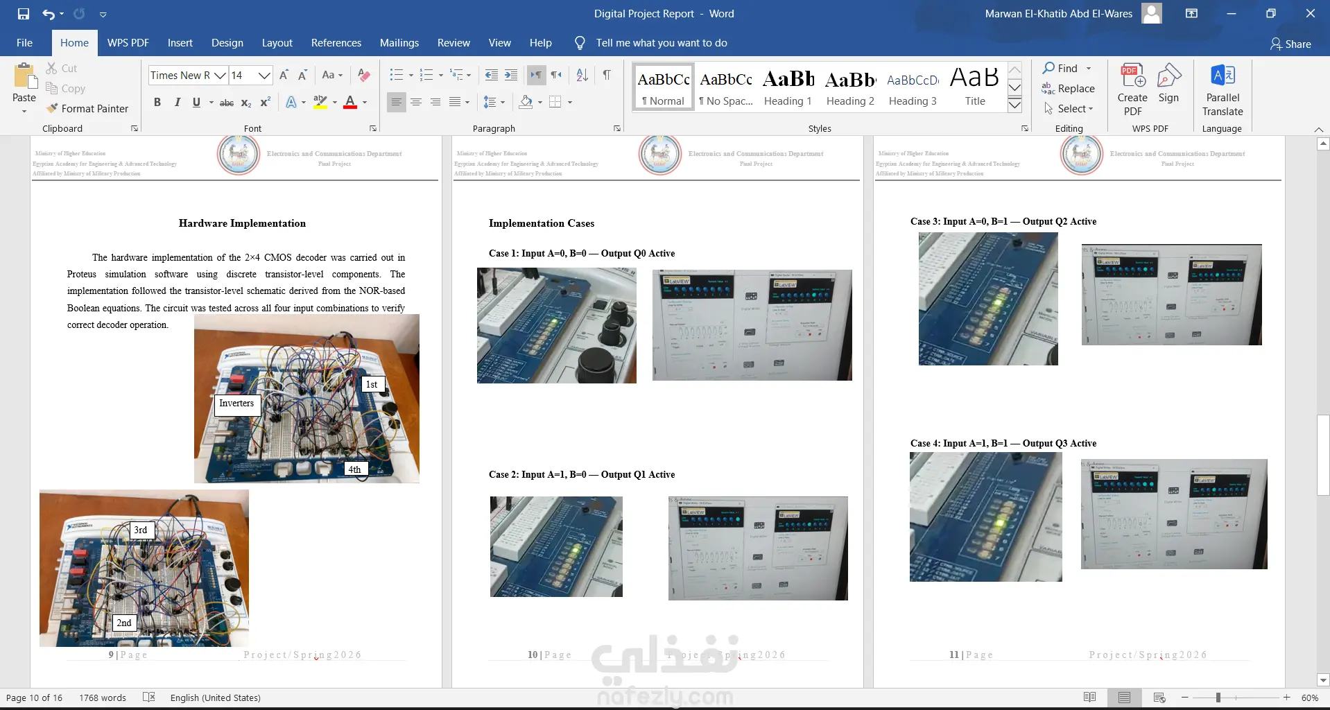The image size is (1330, 710).
Task: Undo the last action
Action: (48, 14)
